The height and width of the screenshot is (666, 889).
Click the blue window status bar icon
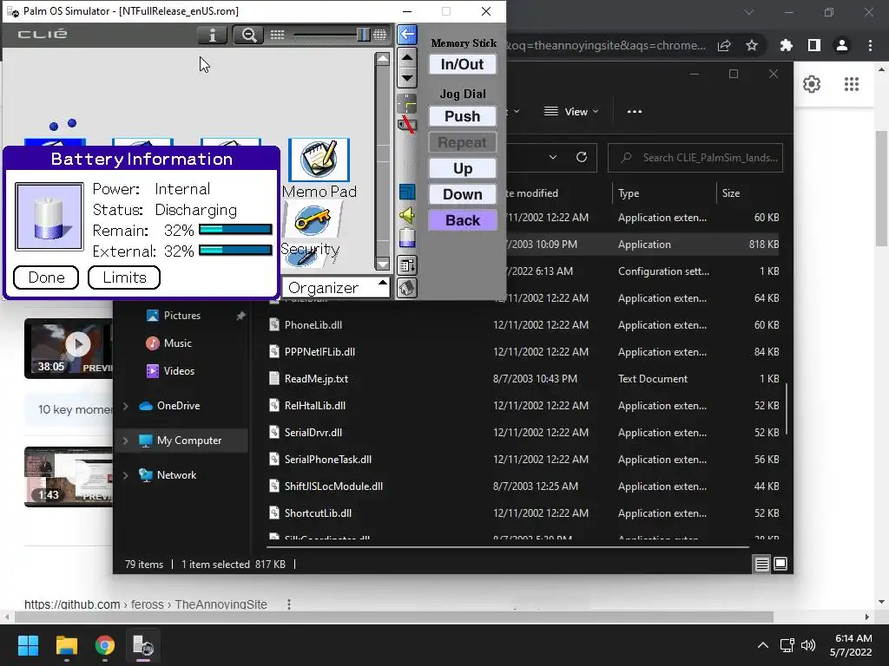click(x=406, y=192)
